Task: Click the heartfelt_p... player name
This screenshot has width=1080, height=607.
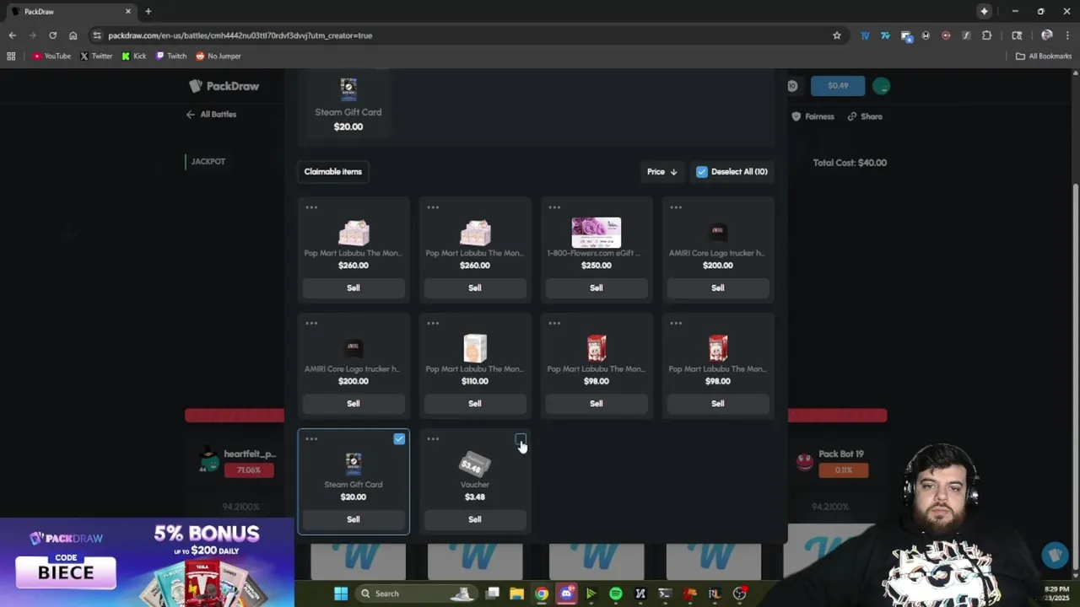Action: (x=250, y=454)
